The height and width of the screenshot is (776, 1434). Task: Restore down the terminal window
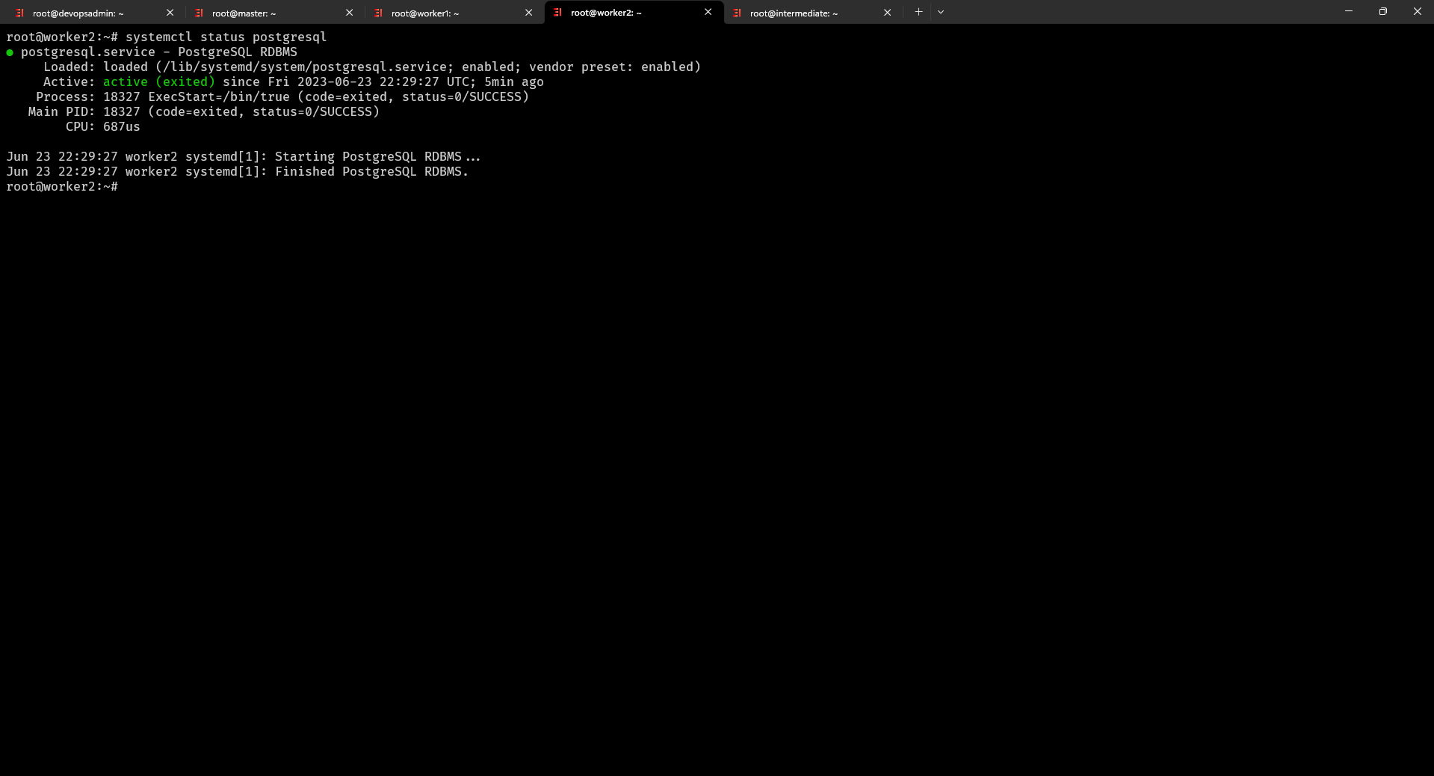click(x=1383, y=11)
